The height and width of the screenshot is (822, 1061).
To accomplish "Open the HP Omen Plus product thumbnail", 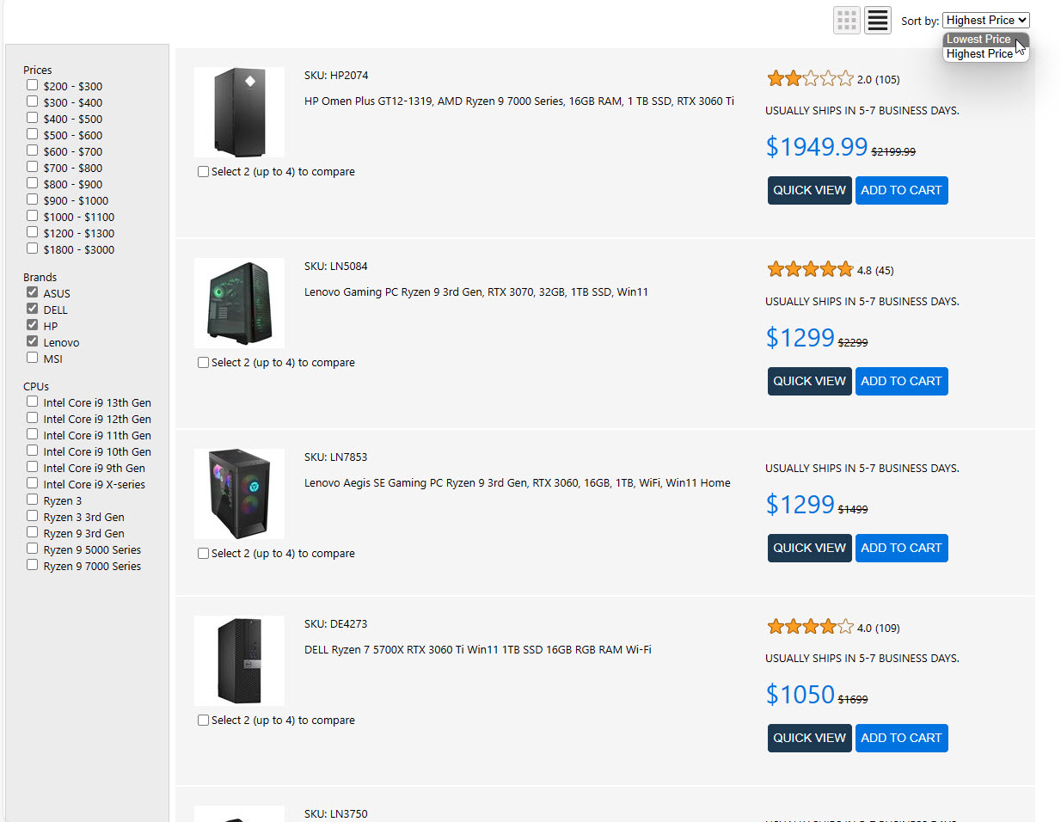I will click(x=239, y=112).
